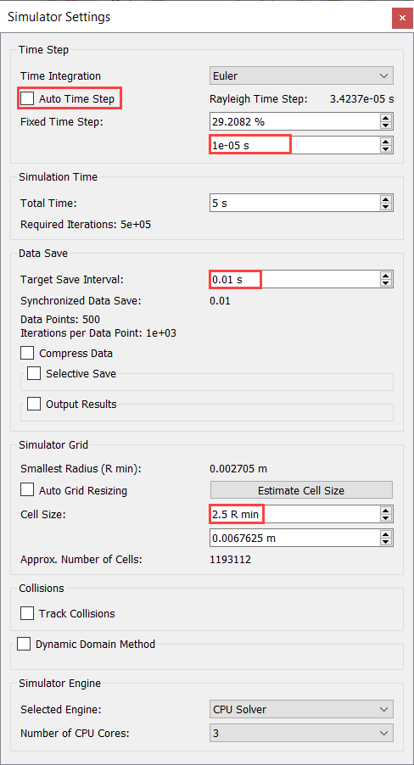
Task: Decrease the Fixed Time Step seconds spinner
Action: (386, 148)
